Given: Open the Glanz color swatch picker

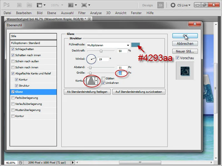Looking at the screenshot, I should pos(135,45).
